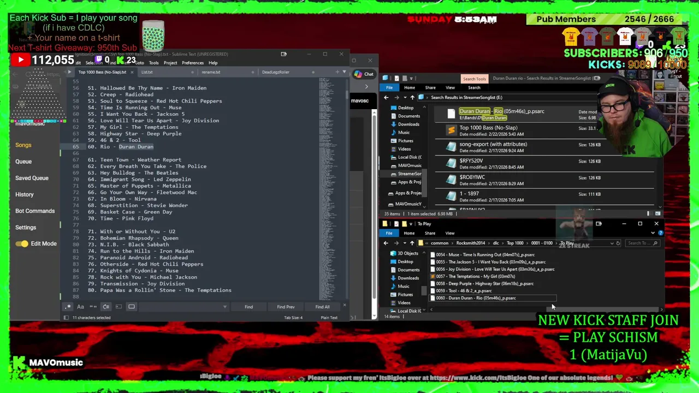Go back in Search Results window
Viewport: 699px width, 393px height.
[x=386, y=98]
